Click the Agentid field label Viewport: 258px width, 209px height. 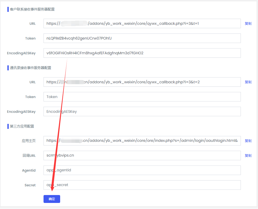click(x=29, y=170)
